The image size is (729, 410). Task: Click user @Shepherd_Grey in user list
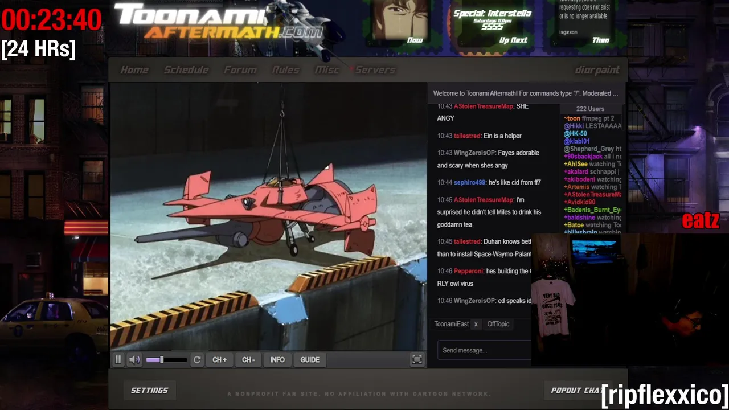pos(588,149)
